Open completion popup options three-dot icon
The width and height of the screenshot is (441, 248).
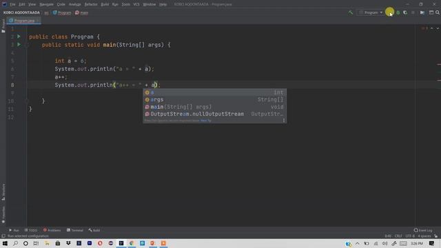(x=283, y=121)
